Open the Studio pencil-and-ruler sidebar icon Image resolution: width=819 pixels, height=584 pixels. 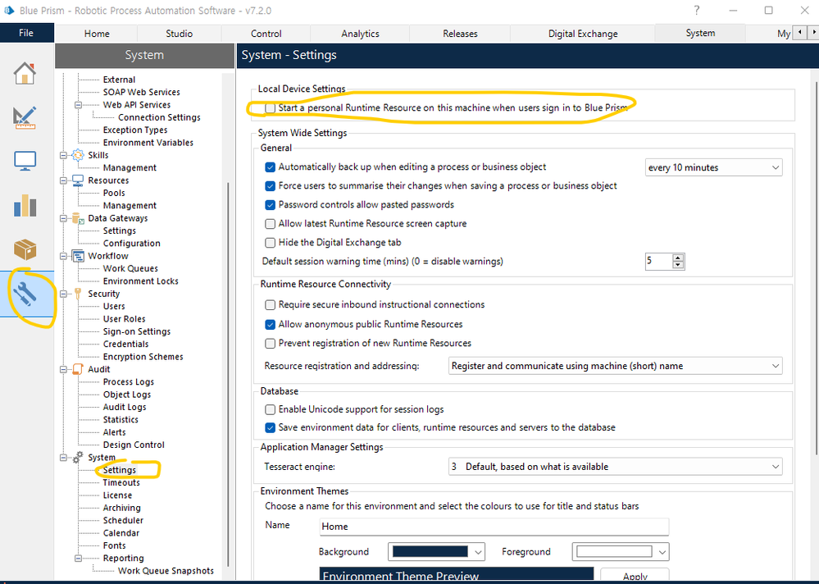[25, 117]
